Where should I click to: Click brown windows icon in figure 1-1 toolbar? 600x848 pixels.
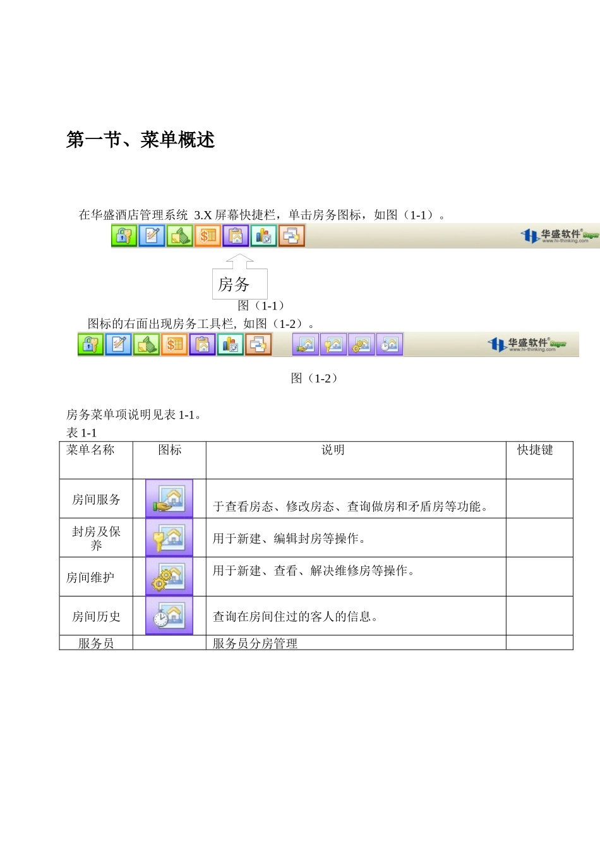coord(291,236)
